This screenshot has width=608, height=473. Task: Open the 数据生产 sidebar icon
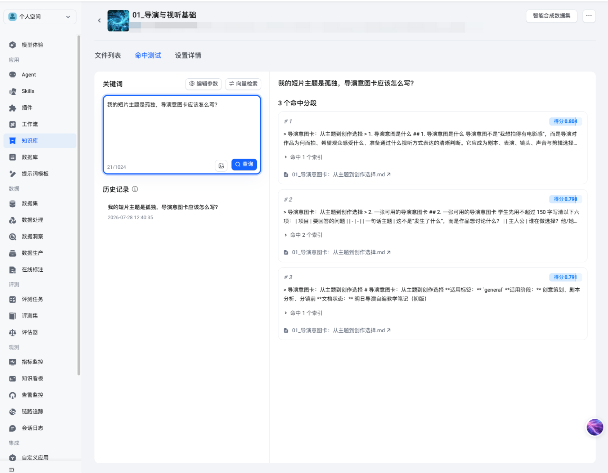tap(12, 253)
